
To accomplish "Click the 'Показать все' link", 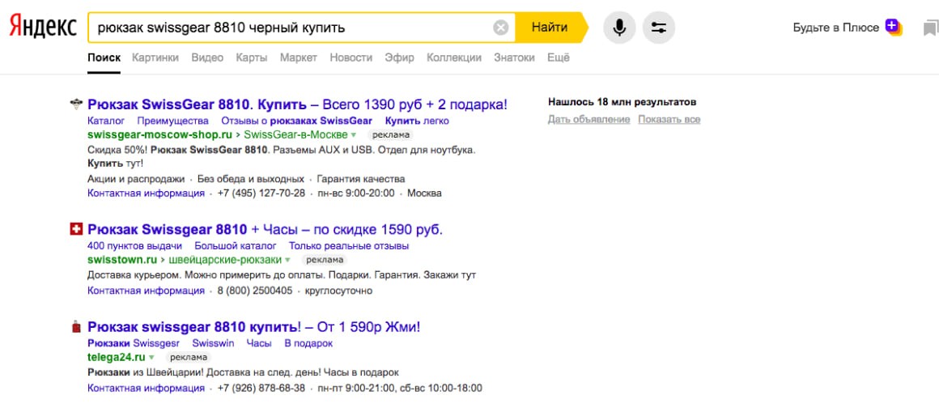I will (669, 120).
